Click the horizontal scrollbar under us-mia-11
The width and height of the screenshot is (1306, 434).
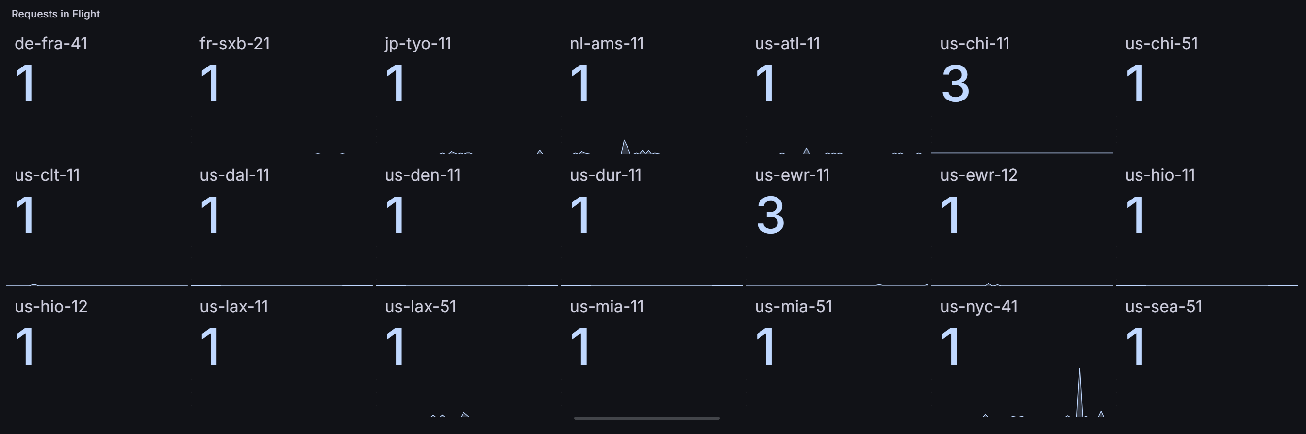point(646,418)
